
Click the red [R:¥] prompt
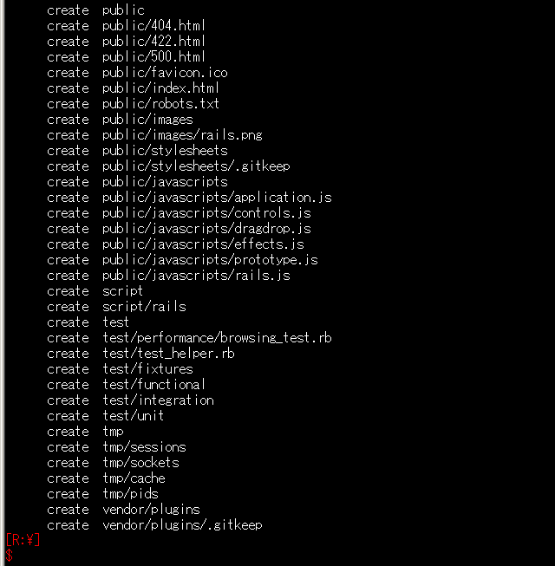tap(23, 540)
